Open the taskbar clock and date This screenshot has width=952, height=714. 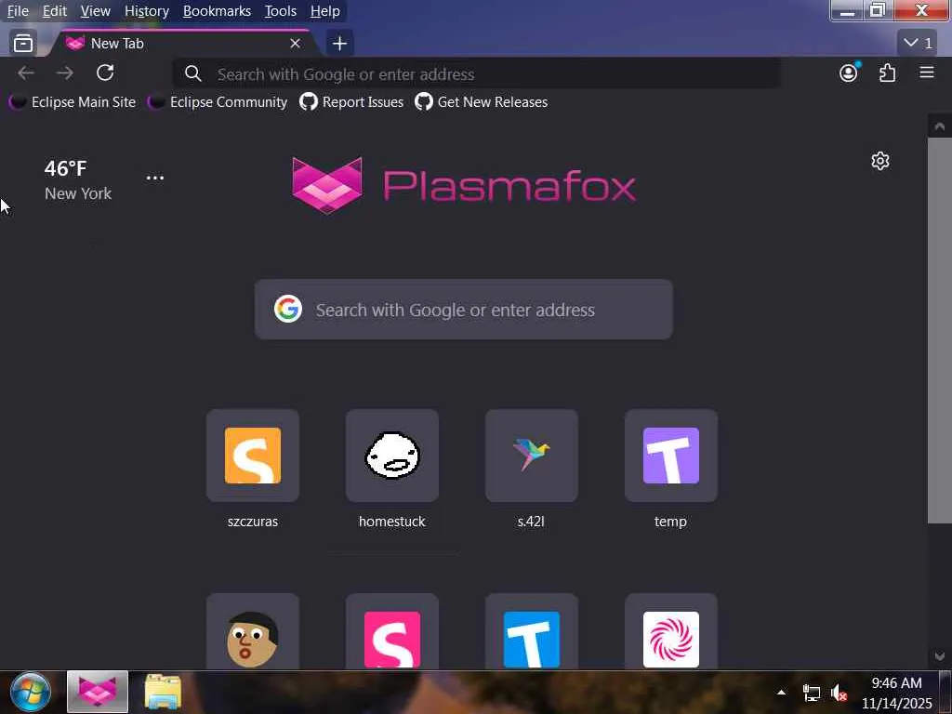coord(897,693)
